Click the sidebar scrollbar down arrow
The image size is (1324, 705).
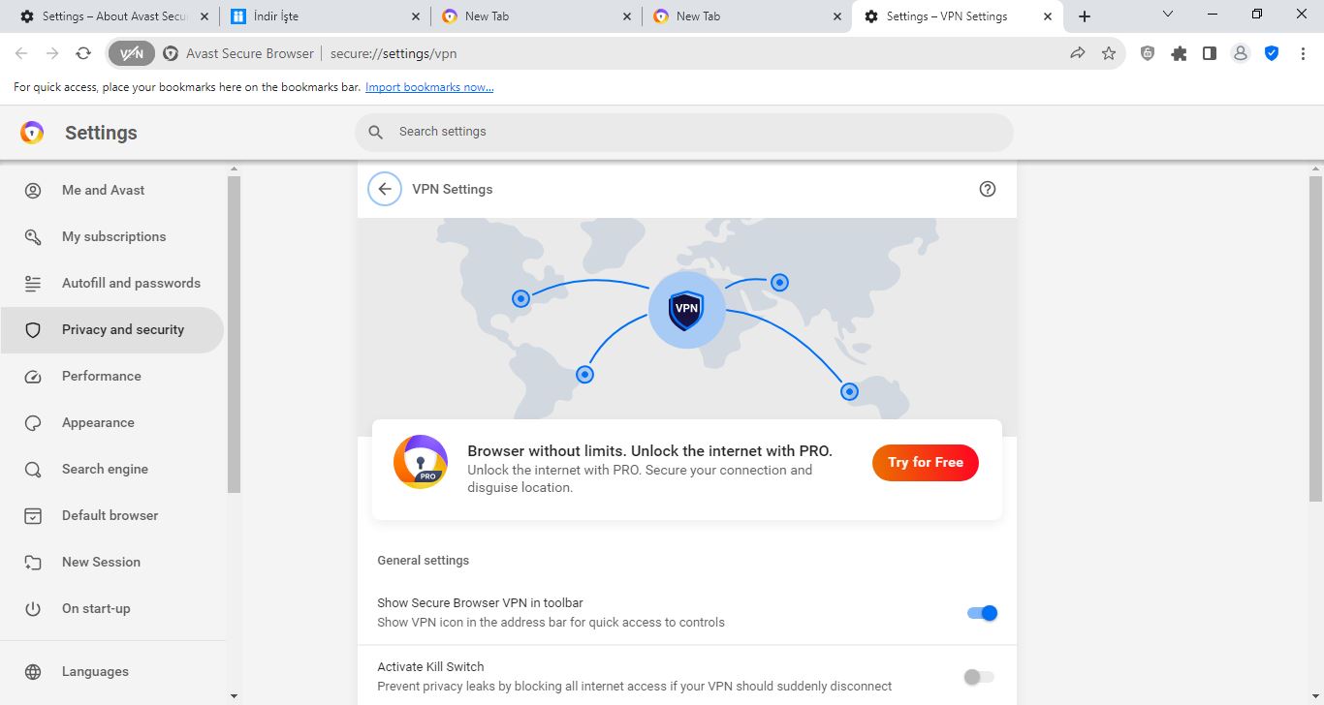(x=234, y=696)
